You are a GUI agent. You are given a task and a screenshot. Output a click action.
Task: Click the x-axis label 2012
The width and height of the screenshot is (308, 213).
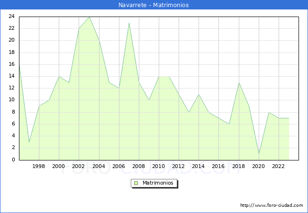click(178, 166)
